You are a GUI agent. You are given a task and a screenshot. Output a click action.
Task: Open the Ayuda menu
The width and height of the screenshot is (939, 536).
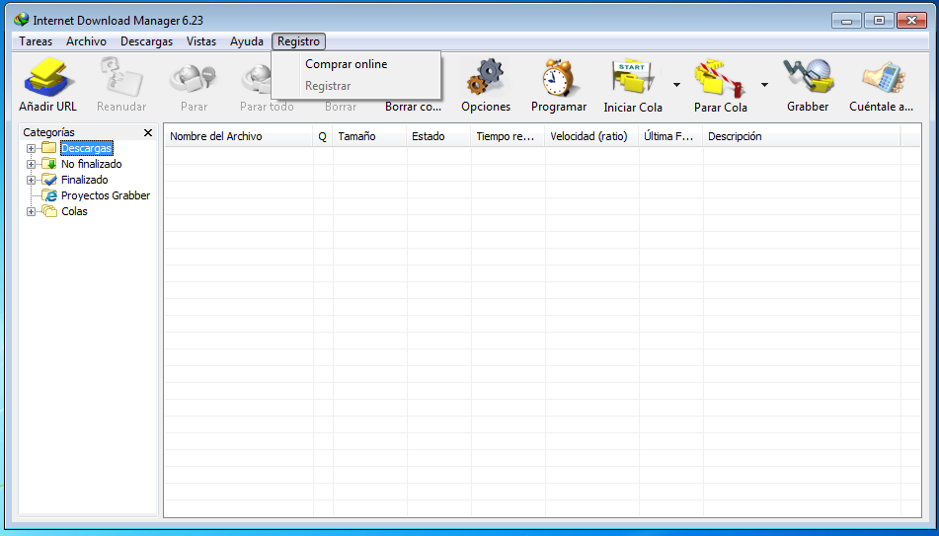click(x=247, y=41)
